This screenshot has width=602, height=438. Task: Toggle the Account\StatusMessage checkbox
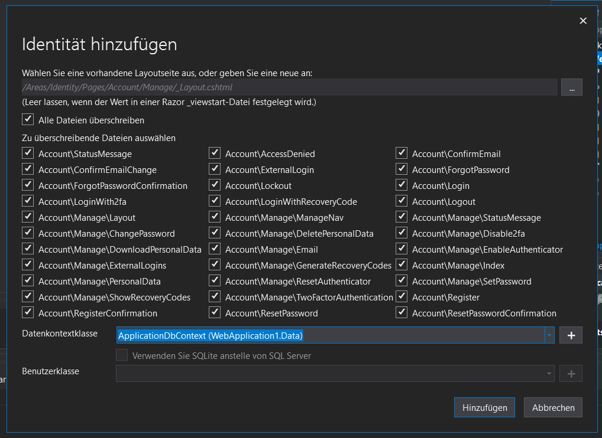point(28,153)
